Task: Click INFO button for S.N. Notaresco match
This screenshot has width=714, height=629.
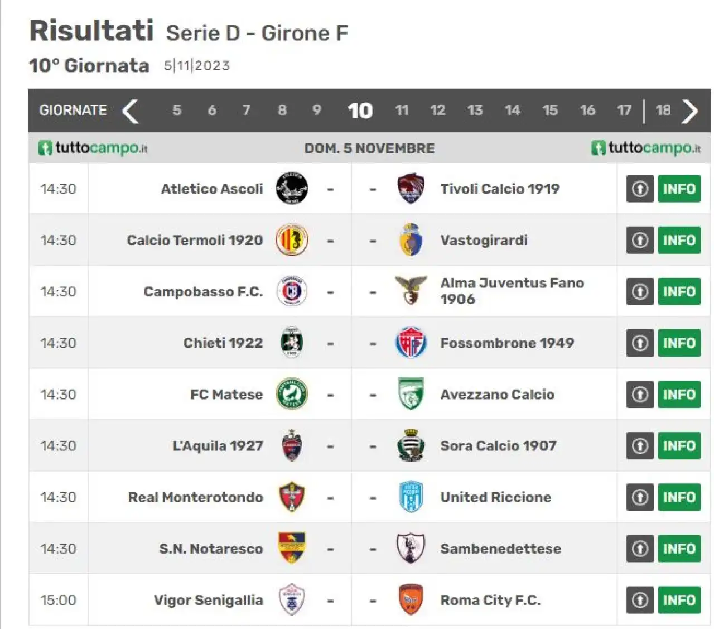Action: [679, 549]
